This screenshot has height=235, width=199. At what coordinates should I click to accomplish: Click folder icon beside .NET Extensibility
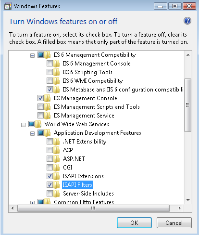57,142
